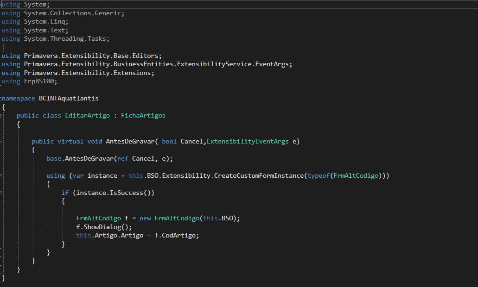Click the base.AntesDeGravar call line

(109, 159)
